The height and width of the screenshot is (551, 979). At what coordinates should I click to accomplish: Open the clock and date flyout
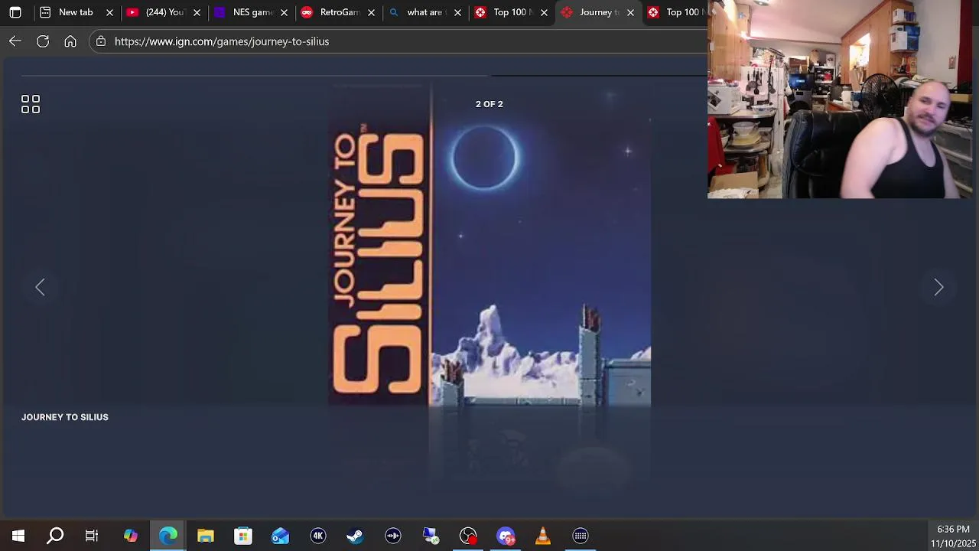coord(953,536)
